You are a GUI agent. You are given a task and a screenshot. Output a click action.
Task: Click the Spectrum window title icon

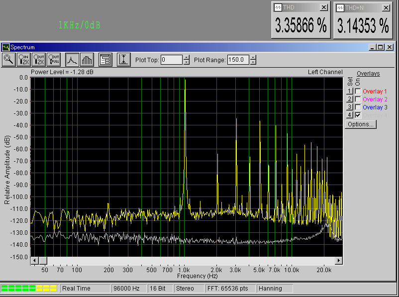tap(5, 47)
